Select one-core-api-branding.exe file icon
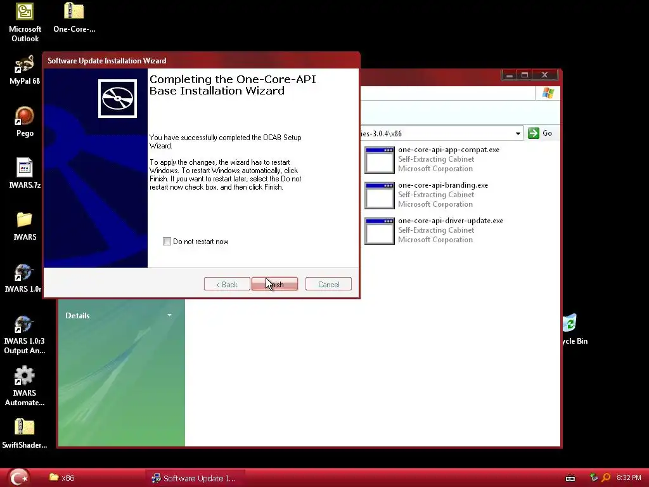The height and width of the screenshot is (487, 649). point(380,195)
